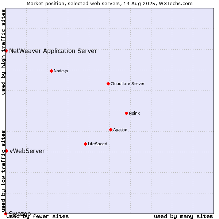Click 'used by many sites' axis label

click(x=183, y=216)
